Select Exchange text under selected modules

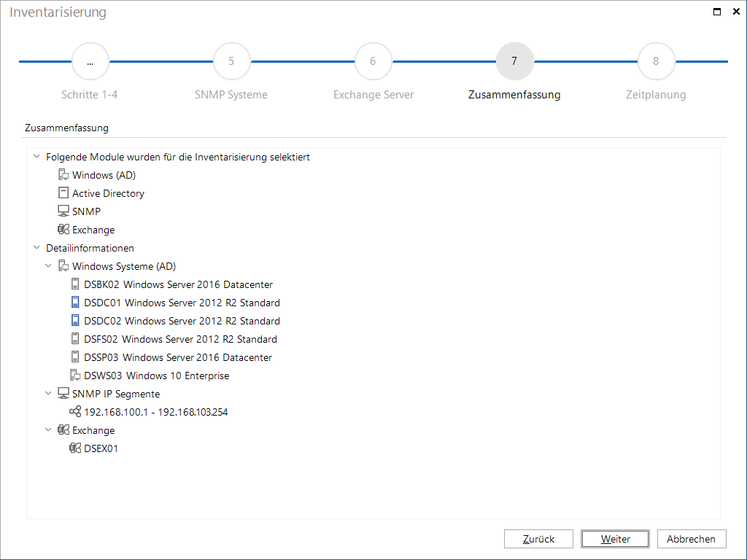click(93, 230)
